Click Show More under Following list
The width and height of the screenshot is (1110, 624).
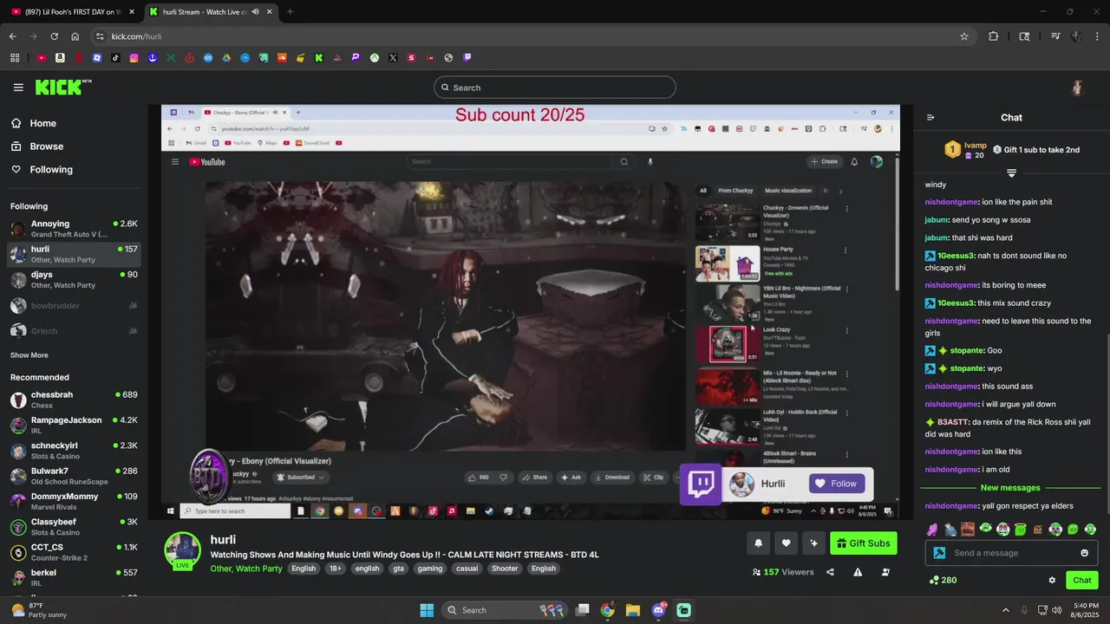point(29,355)
